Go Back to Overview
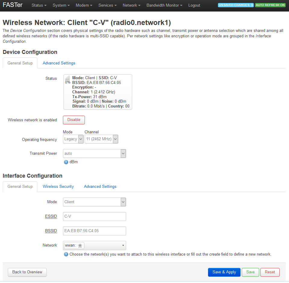 pyautogui.click(x=27, y=272)
